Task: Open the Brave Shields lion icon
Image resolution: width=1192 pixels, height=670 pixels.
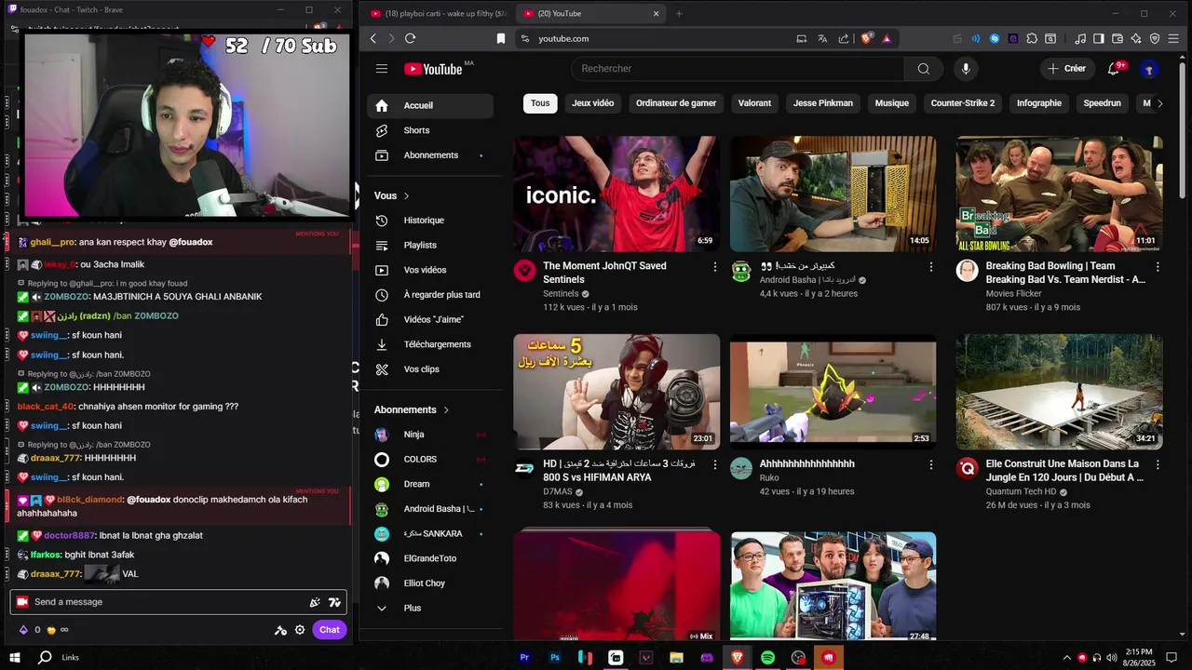Action: (867, 38)
